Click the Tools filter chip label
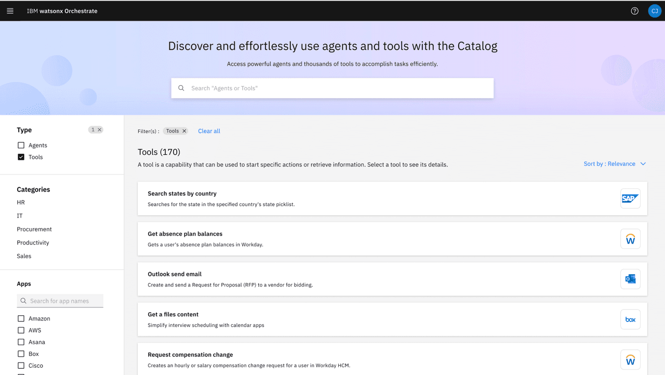Viewport: 665px width, 375px height. tap(172, 131)
